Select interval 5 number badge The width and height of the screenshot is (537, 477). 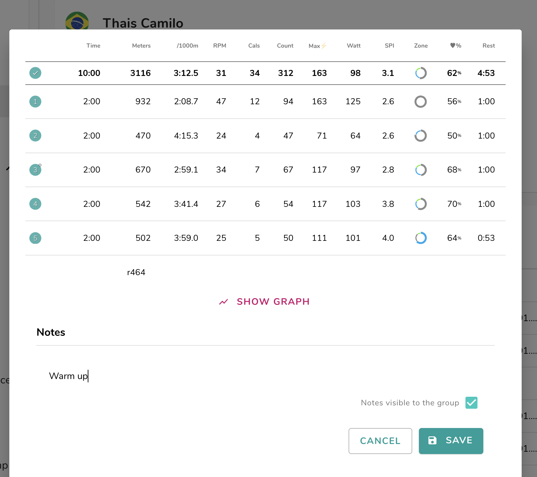35,238
